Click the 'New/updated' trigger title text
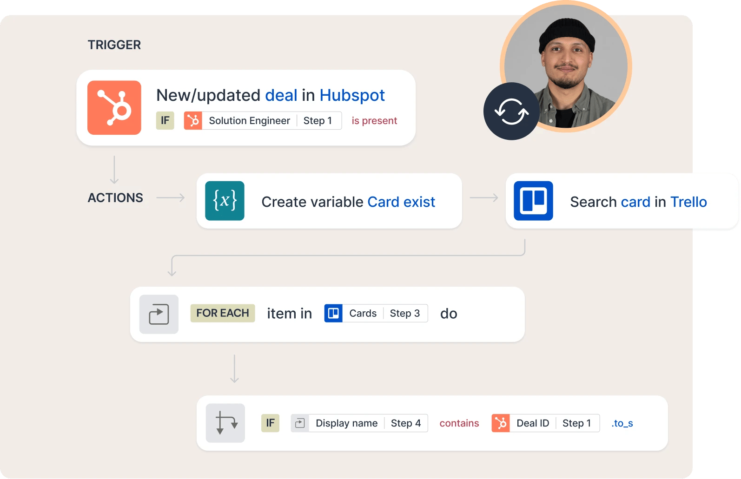 coord(208,96)
